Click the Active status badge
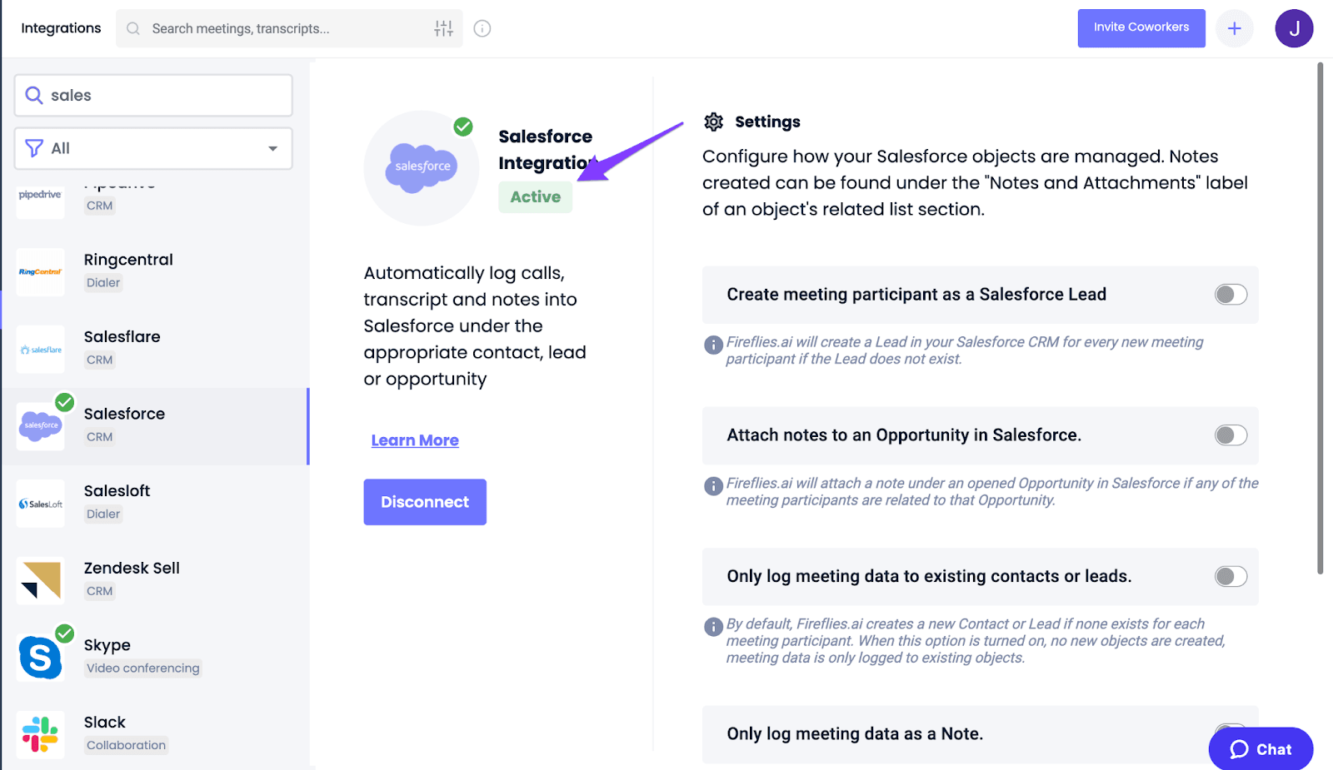This screenshot has height=770, width=1333. point(536,197)
